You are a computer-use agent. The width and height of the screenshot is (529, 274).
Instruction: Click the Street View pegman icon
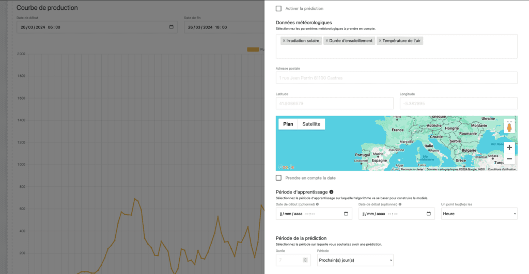point(509,127)
